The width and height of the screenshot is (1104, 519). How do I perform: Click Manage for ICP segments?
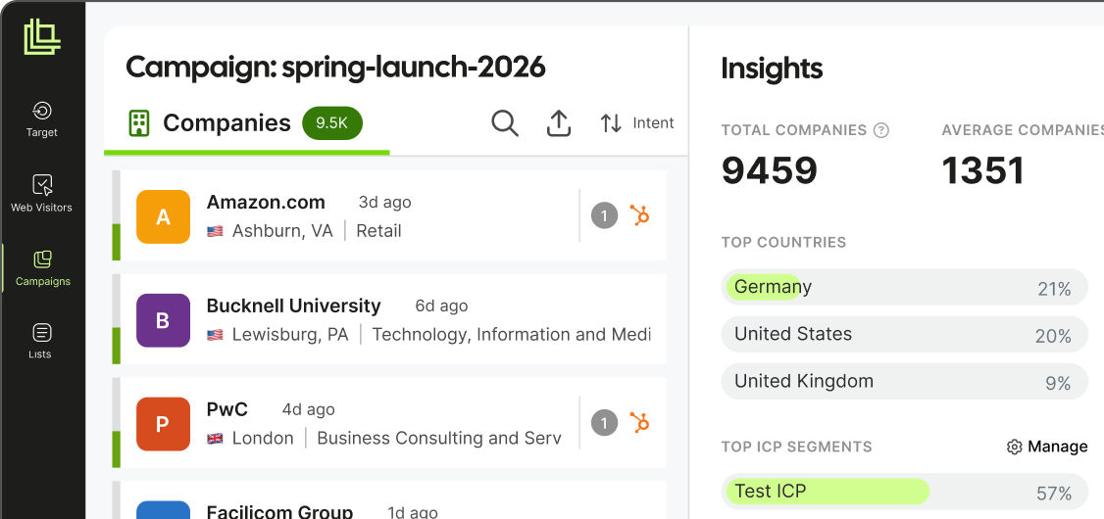[x=1057, y=447]
